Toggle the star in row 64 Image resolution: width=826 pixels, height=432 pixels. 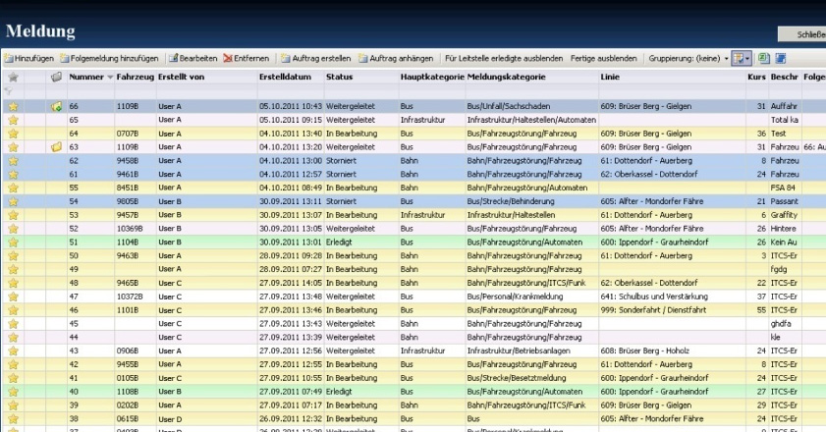[13, 134]
